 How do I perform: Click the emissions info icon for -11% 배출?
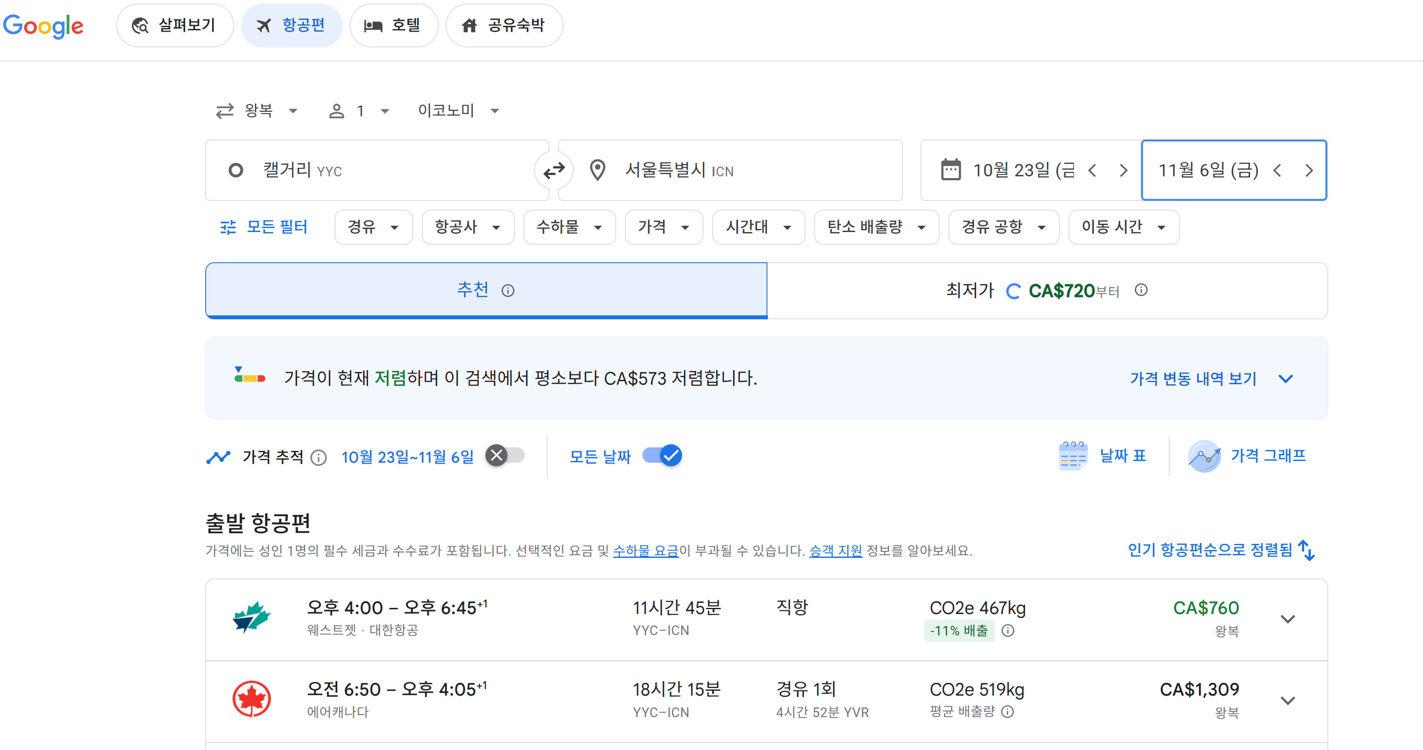(1008, 631)
